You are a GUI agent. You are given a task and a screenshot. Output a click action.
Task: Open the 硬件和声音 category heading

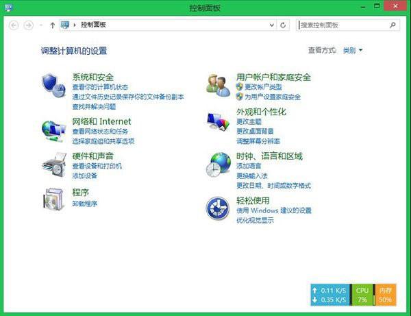coord(92,156)
